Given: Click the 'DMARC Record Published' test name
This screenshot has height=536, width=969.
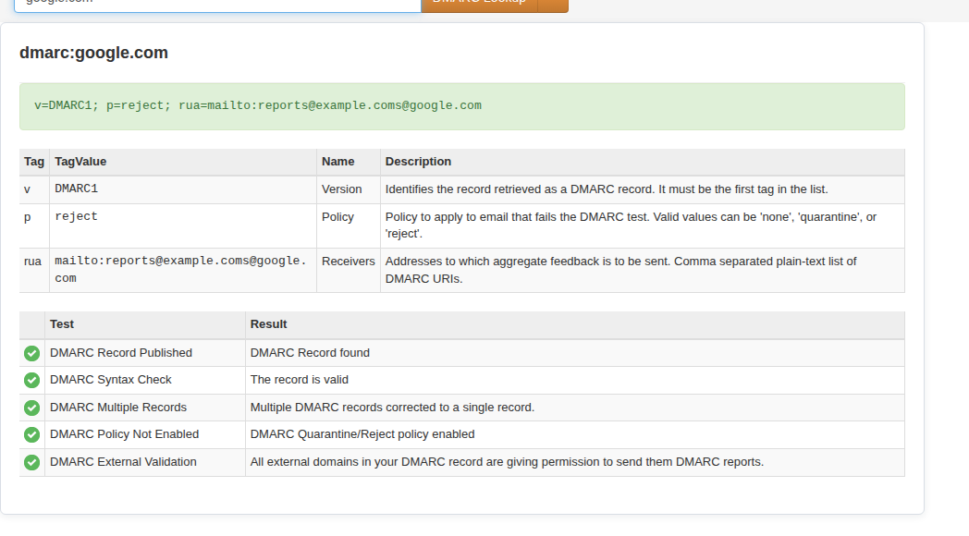Looking at the screenshot, I should point(121,353).
